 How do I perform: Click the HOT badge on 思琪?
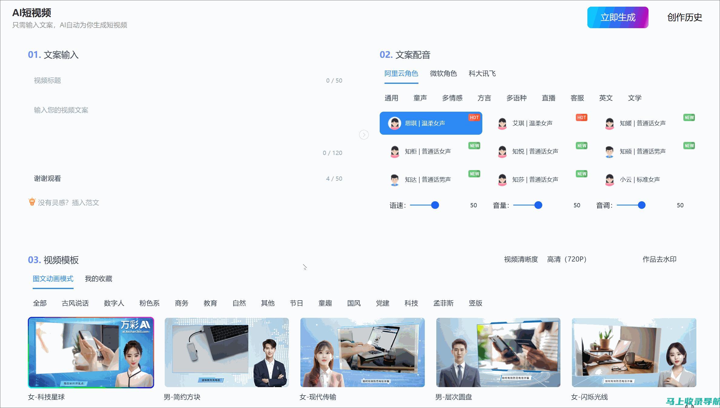pyautogui.click(x=474, y=117)
